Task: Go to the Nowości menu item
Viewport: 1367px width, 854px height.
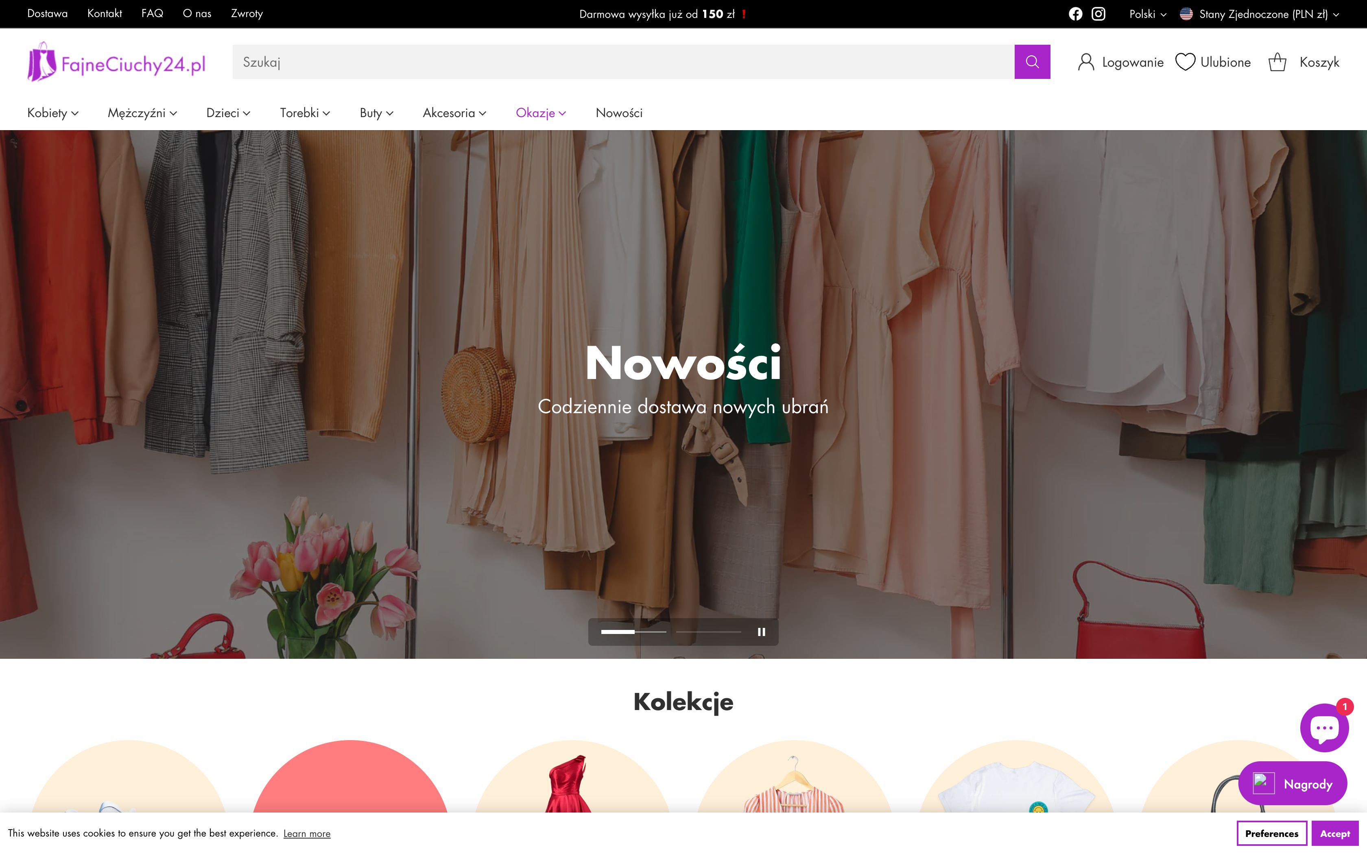Action: click(x=618, y=113)
